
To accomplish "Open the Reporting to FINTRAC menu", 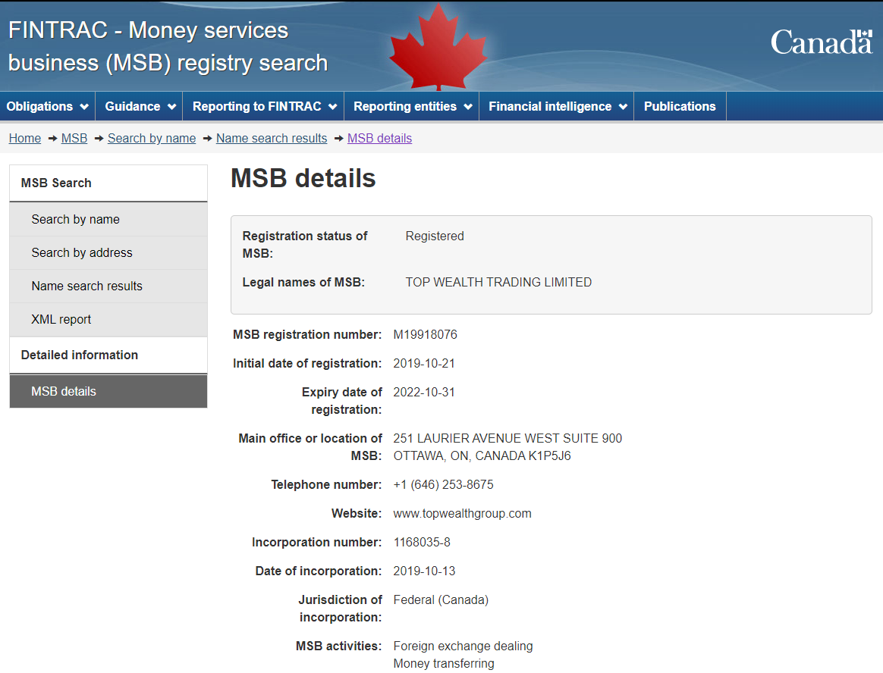I will (x=263, y=106).
